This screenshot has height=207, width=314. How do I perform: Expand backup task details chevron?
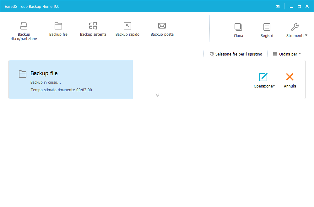(157, 95)
